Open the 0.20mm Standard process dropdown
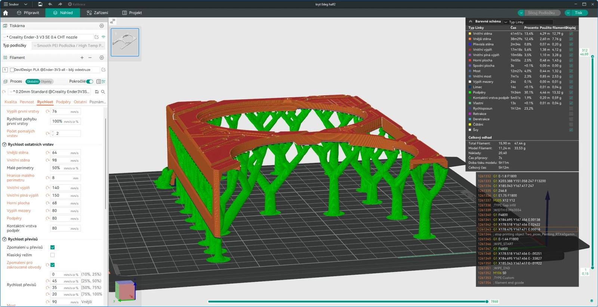This screenshot has width=598, height=307. [50, 92]
